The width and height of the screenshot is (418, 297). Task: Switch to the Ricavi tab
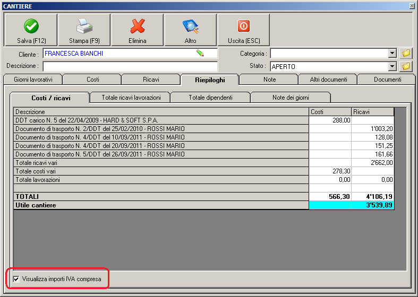pos(151,80)
